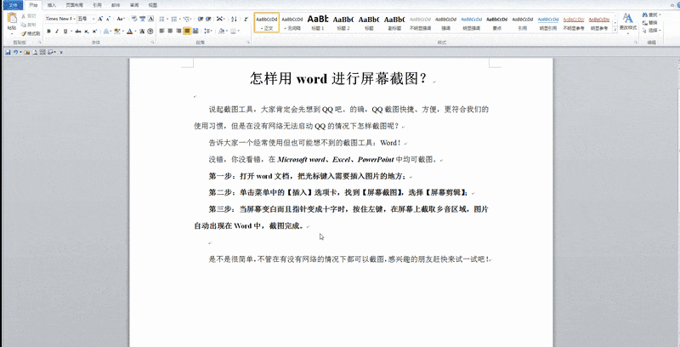Click Find in editing group
Viewport: 680px width, 347px height.
point(650,14)
